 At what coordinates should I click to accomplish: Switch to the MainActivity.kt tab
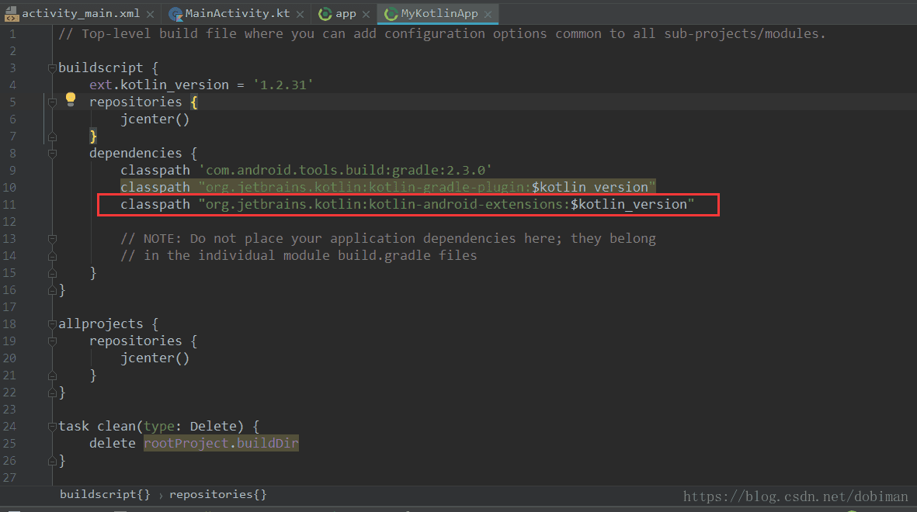point(236,13)
